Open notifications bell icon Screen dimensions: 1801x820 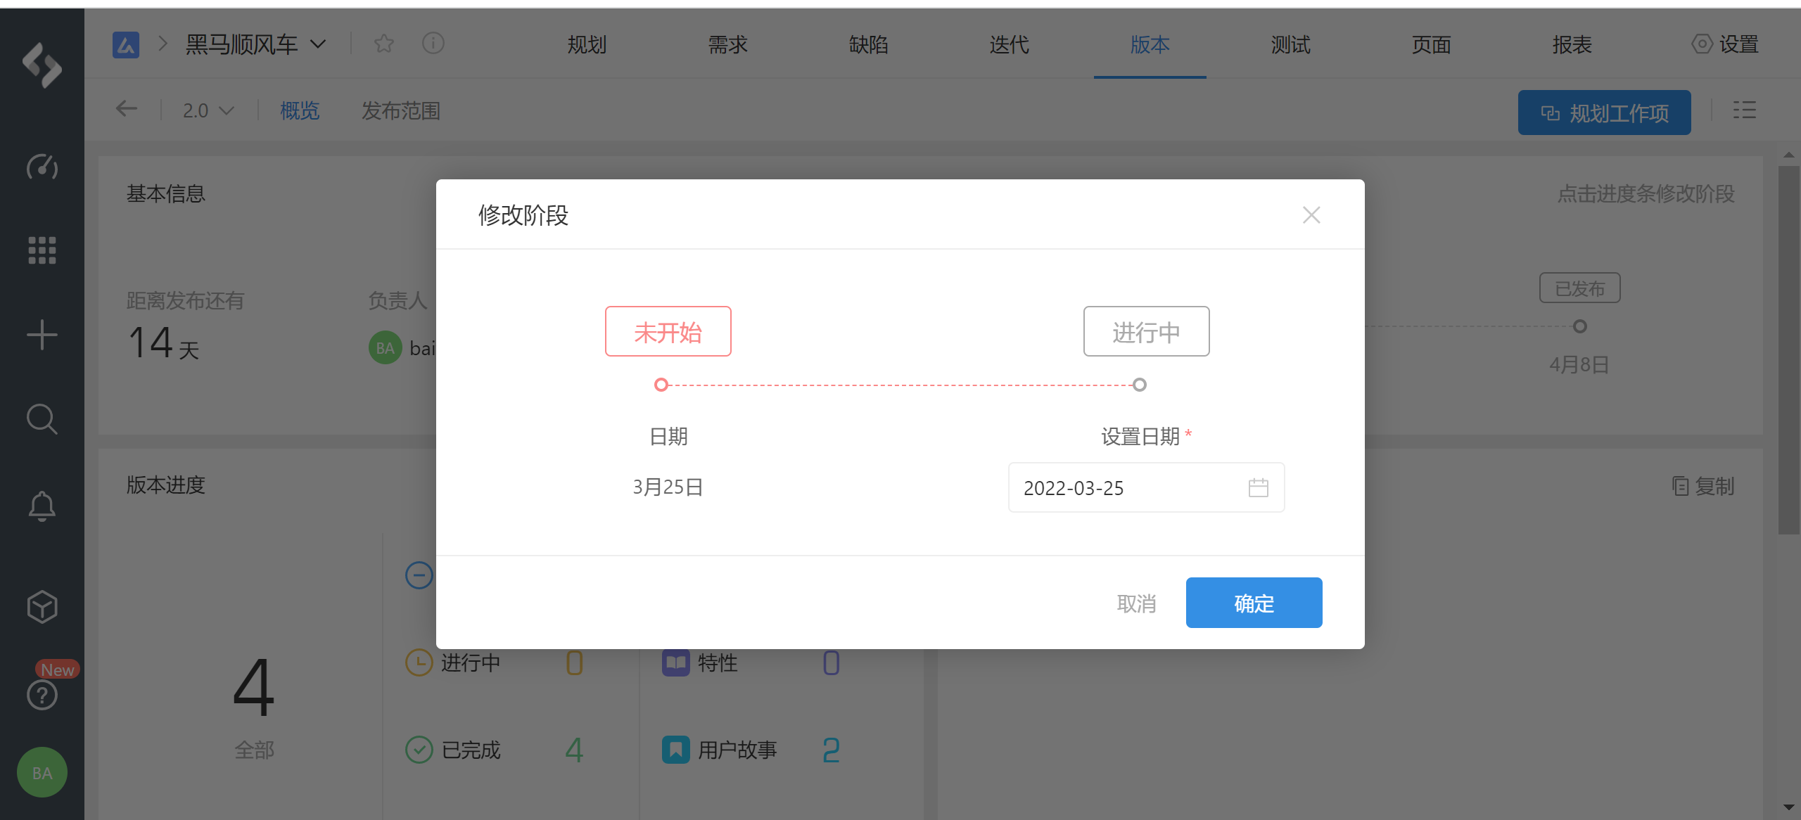point(42,505)
